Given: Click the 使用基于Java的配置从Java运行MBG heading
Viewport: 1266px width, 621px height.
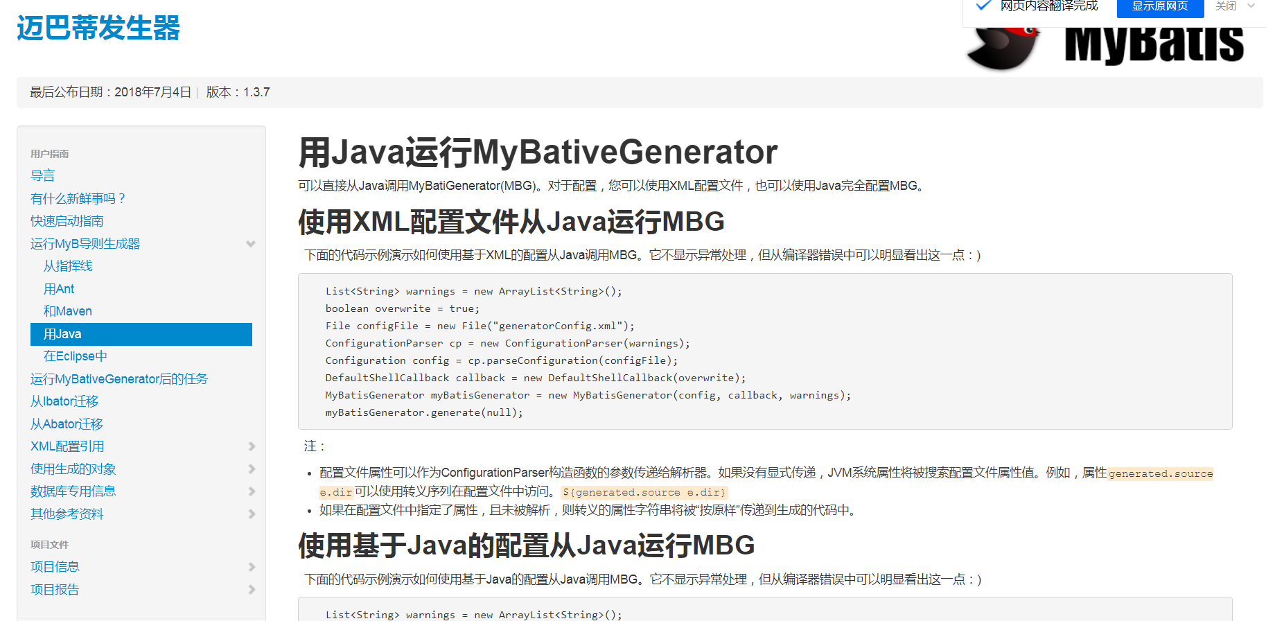Looking at the screenshot, I should click(x=527, y=545).
